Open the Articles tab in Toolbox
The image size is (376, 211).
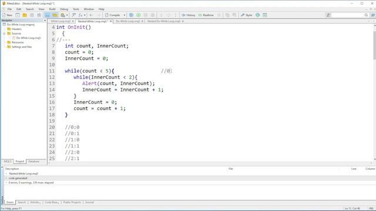click(x=35, y=202)
